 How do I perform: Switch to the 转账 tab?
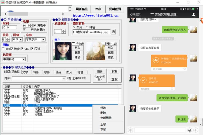click(x=35, y=72)
